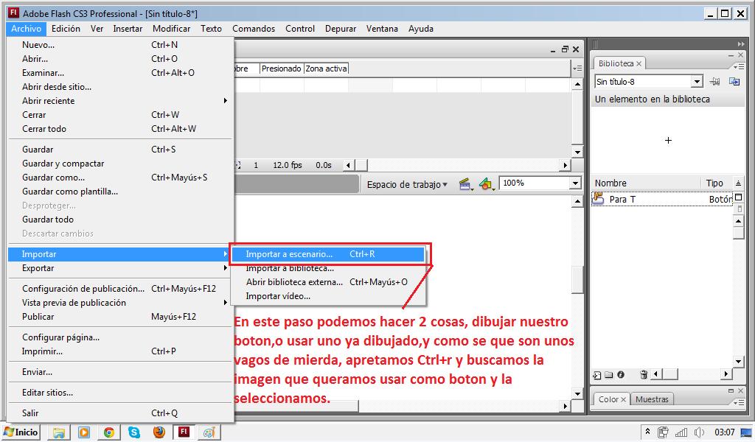Choose Guardar como from the Archivo menu

[120, 178]
